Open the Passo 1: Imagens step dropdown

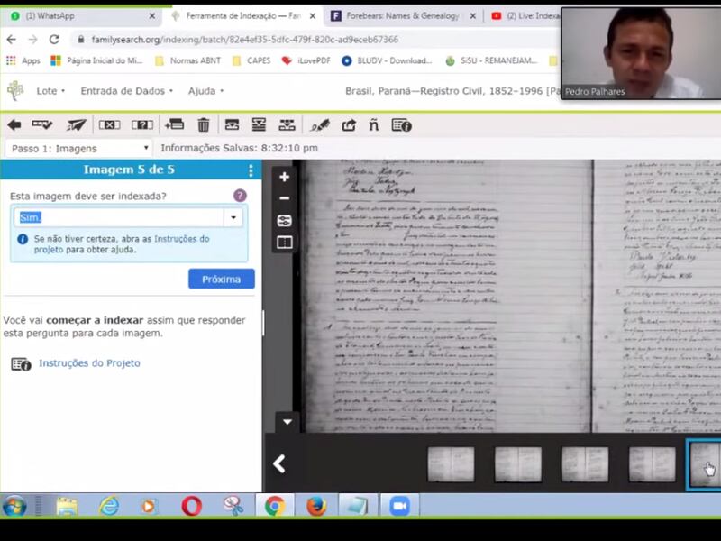point(78,148)
